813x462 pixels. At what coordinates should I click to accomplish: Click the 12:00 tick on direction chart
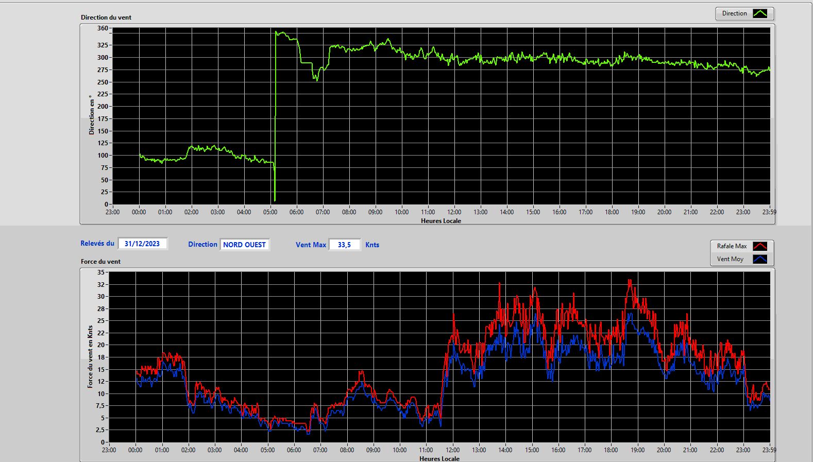454,212
